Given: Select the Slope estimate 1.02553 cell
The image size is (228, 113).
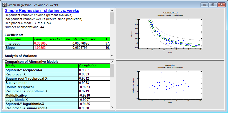Looking at the screenshot, I should (52, 48).
